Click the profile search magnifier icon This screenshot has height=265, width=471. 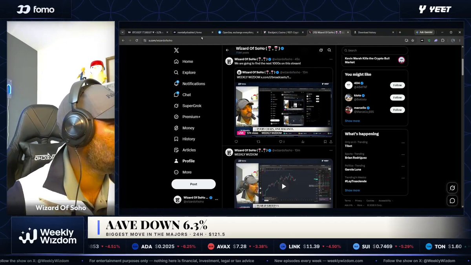329,50
